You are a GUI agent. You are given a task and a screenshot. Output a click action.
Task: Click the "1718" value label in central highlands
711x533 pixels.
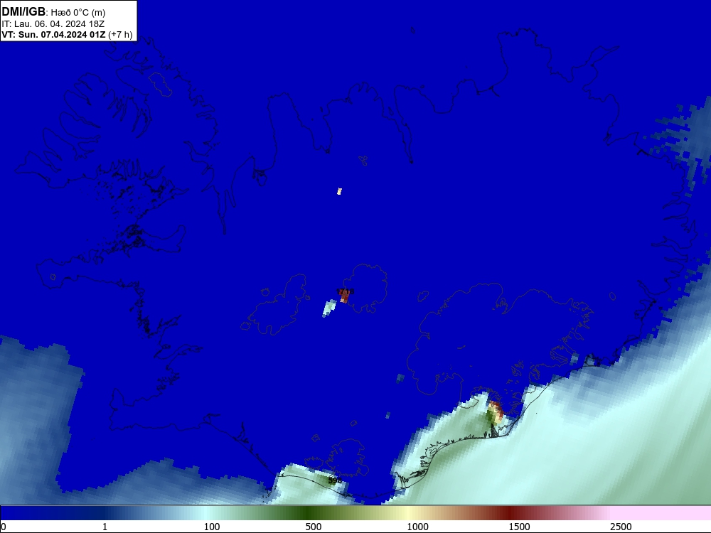(x=345, y=291)
